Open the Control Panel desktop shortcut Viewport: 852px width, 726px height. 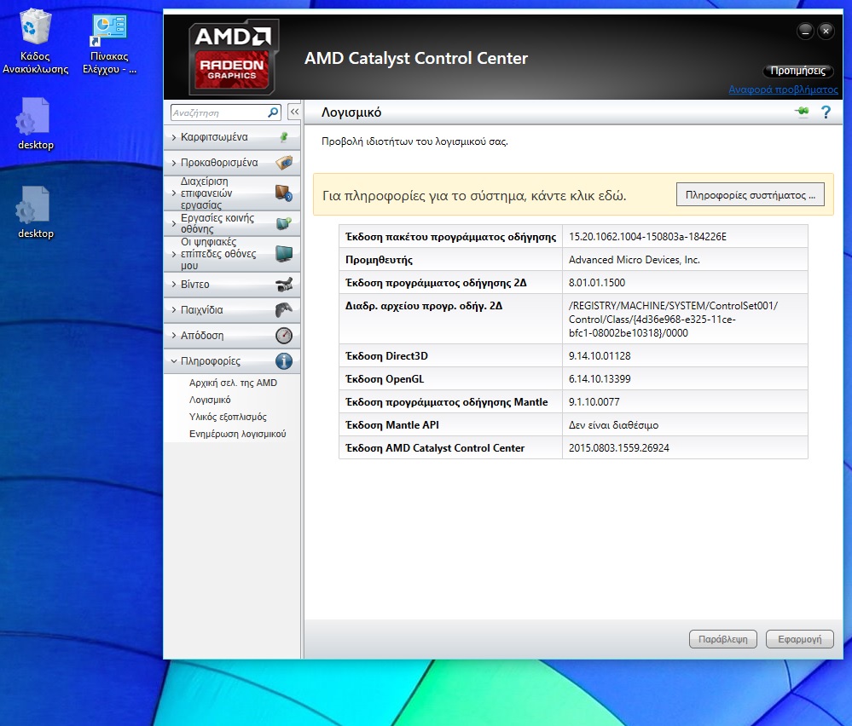pyautogui.click(x=109, y=43)
